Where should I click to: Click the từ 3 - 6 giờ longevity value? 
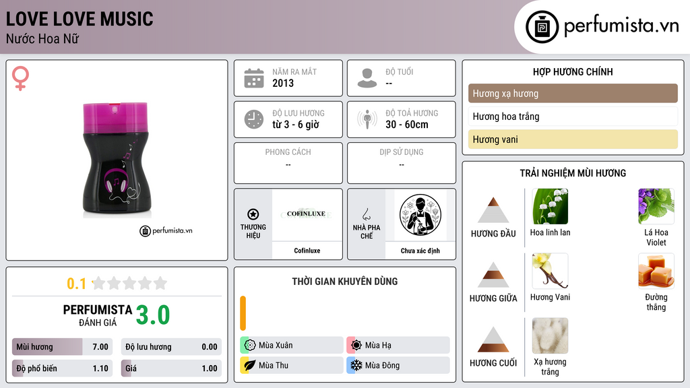[295, 125]
